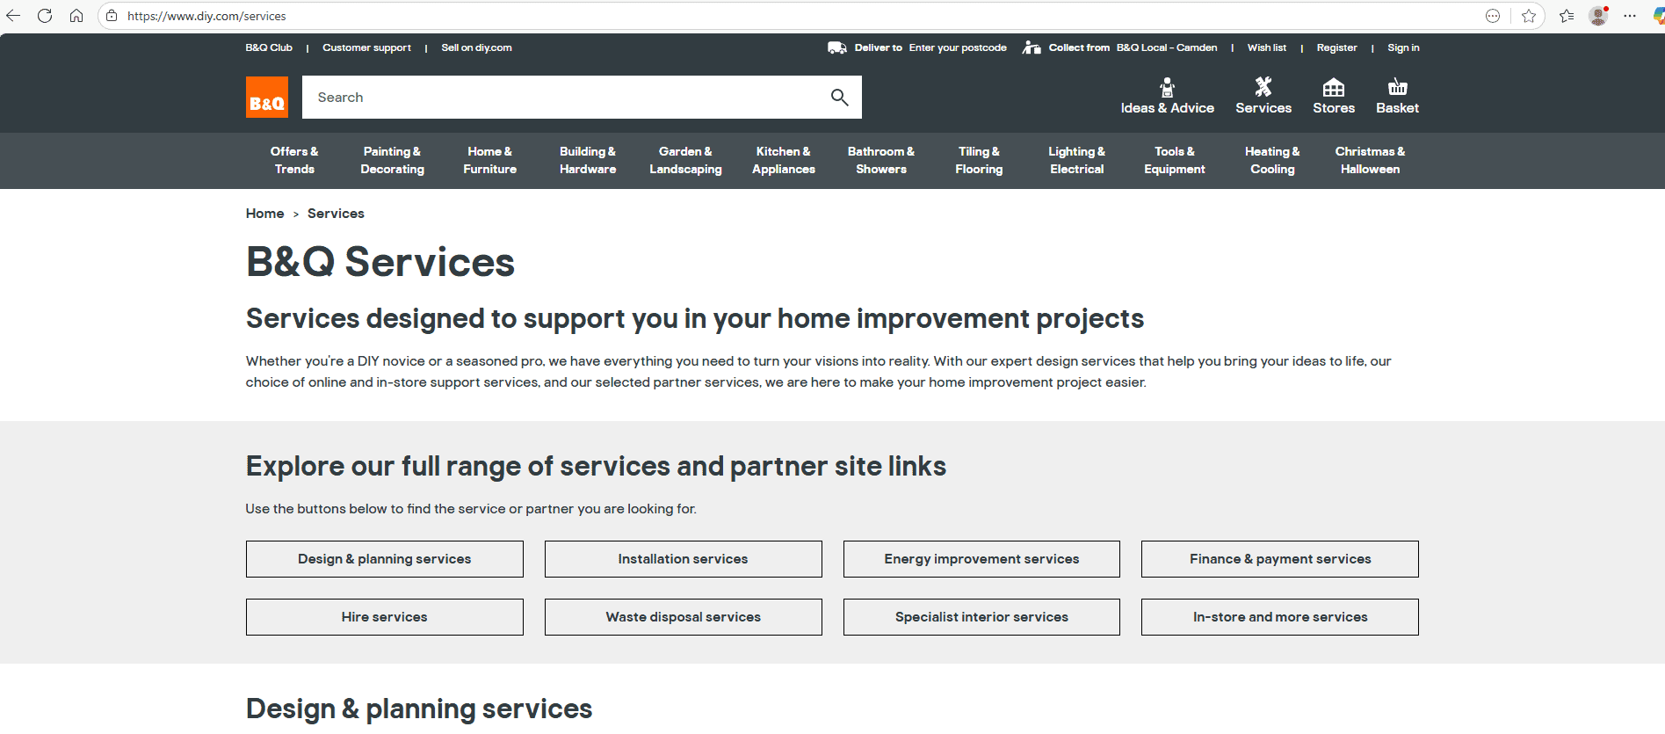Viewport: 1665px width, 734px height.
Task: Bookmark this page with star icon
Action: point(1529,16)
